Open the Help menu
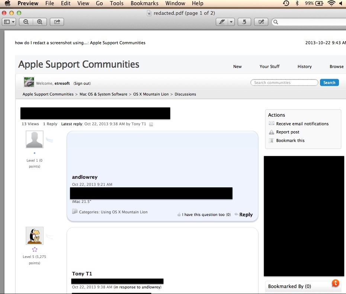The image size is (346, 294). (198, 3)
